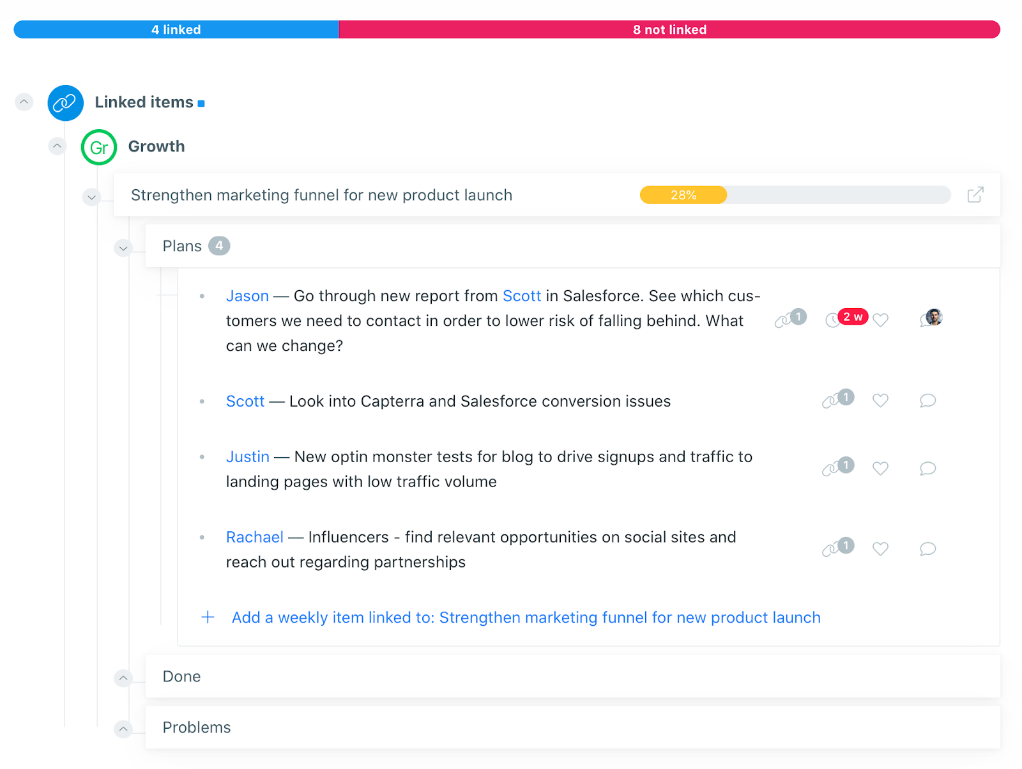1022x769 pixels.
Task: Open Jason's user name link
Action: coord(247,296)
